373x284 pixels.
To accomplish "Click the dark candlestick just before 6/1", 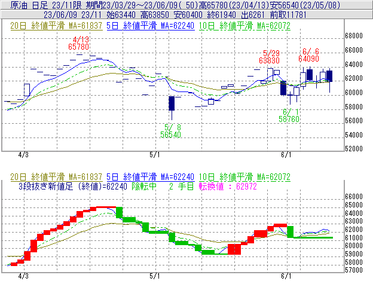I will (x=283, y=88).
